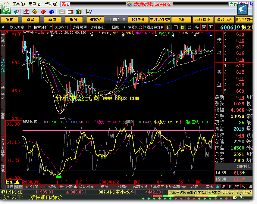Screen dimensions: 257x204
Task: Open the 帮助(H) menu
Action: tap(51, 4)
